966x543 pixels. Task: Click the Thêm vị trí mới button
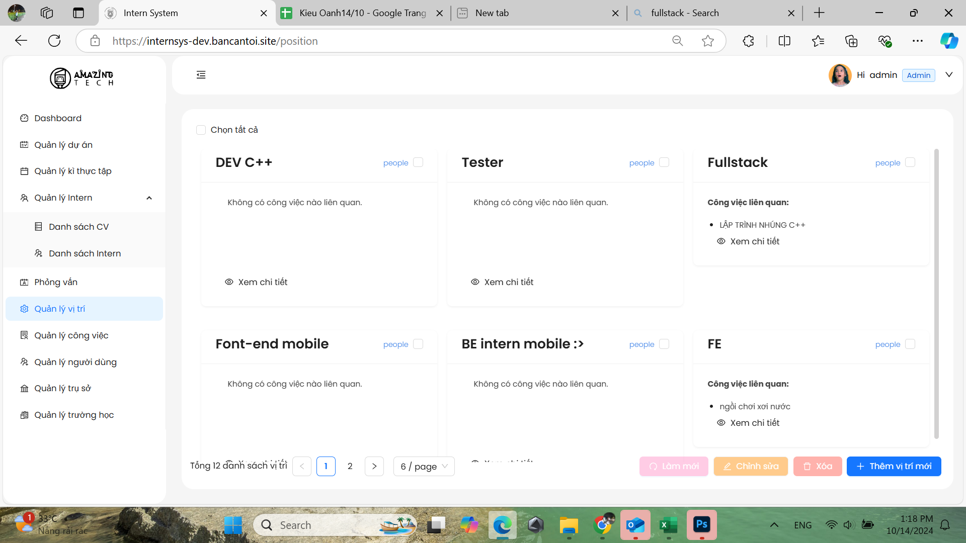894,467
